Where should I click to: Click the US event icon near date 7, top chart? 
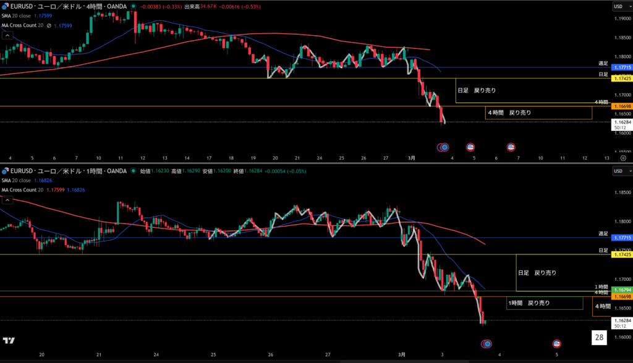tap(511, 147)
